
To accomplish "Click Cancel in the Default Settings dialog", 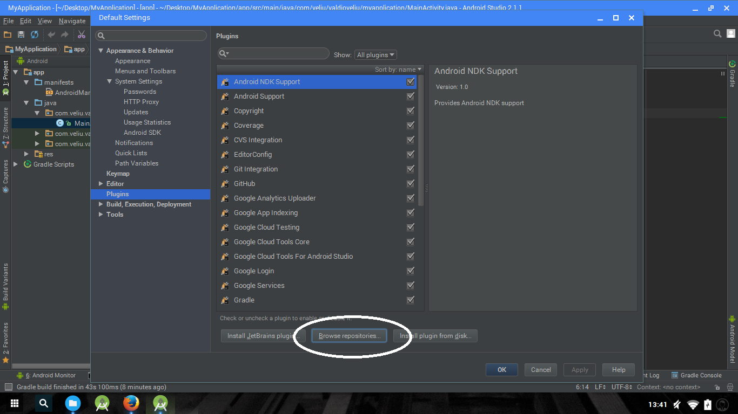I will point(541,370).
